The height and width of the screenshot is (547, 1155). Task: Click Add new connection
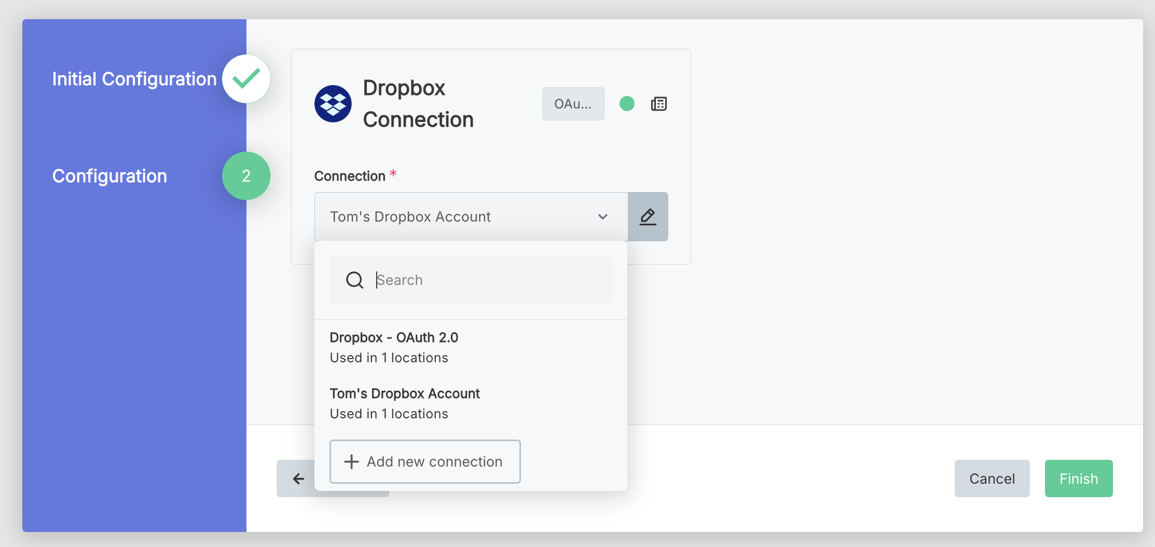click(x=425, y=461)
